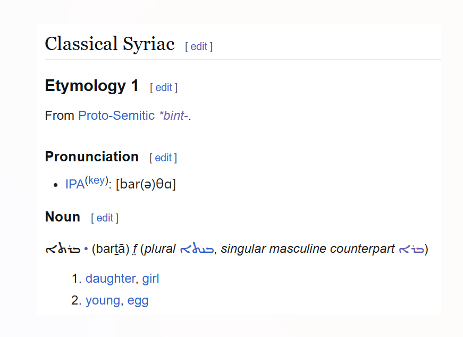Open the masculine counterpart Syriac word link
The height and width of the screenshot is (337, 463).
[x=411, y=249]
